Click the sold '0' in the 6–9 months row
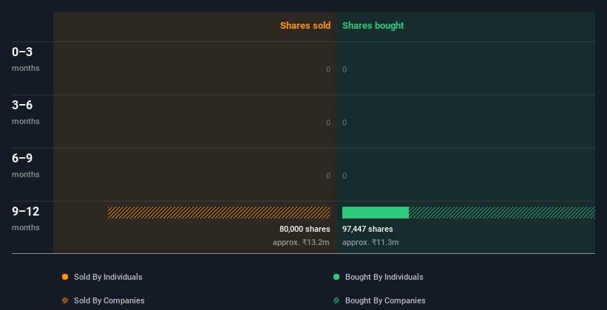Screen dimensions: 607x310 (328, 176)
